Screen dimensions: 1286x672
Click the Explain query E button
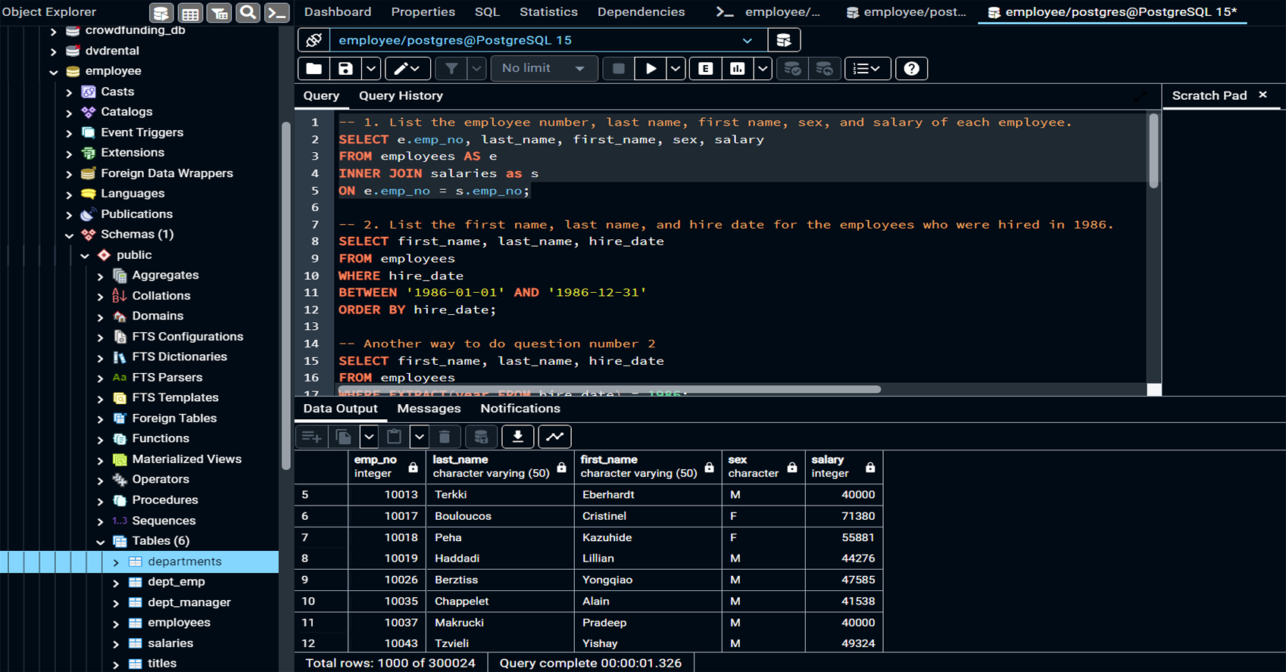(x=705, y=69)
